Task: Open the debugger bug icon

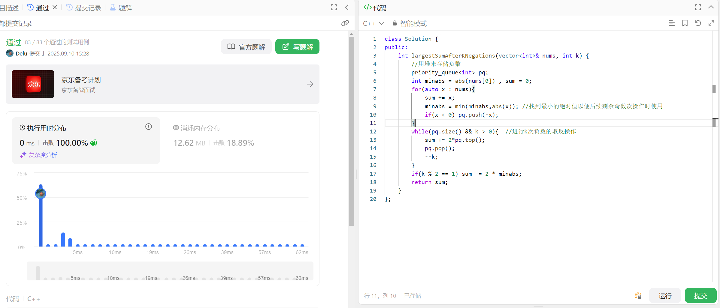Action: pos(638,296)
